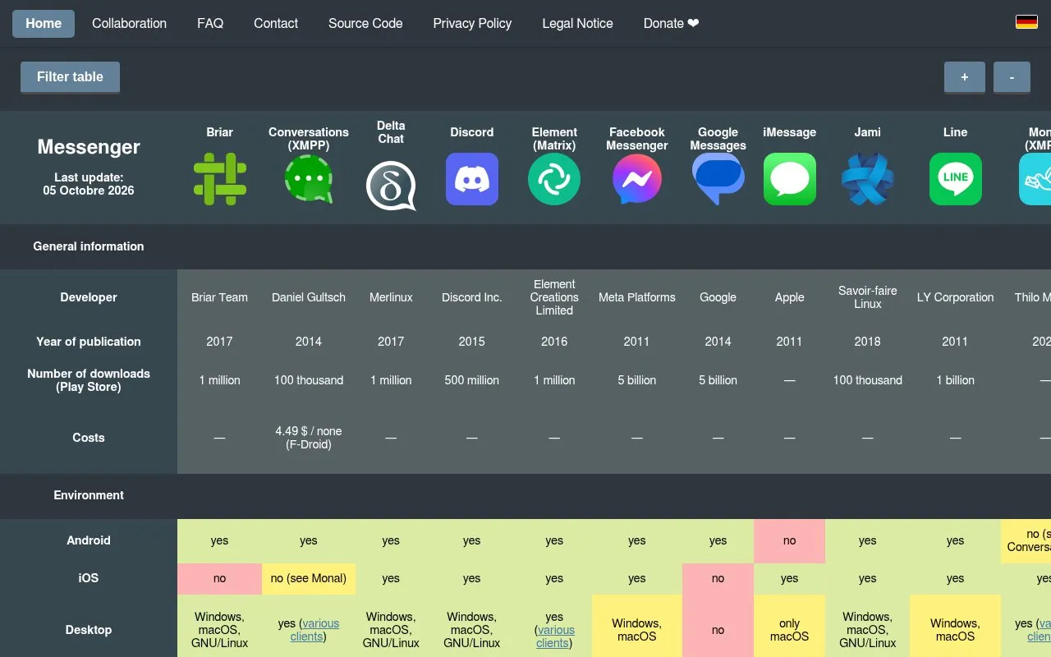Increase table size with plus button
The image size is (1051, 657).
(964, 76)
